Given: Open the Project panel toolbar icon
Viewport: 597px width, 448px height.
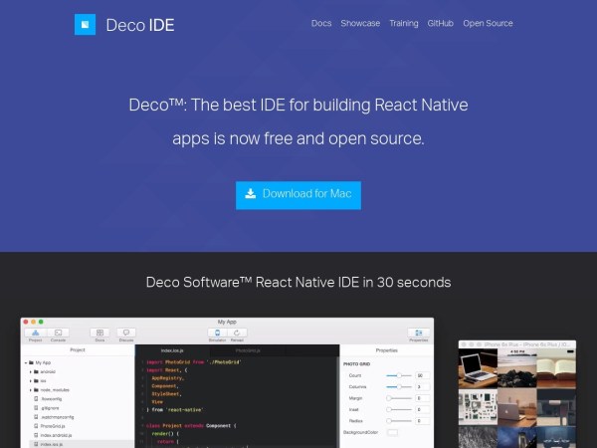Looking at the screenshot, I should tap(36, 334).
